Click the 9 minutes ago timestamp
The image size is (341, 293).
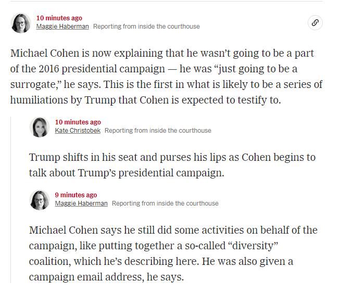76,195
